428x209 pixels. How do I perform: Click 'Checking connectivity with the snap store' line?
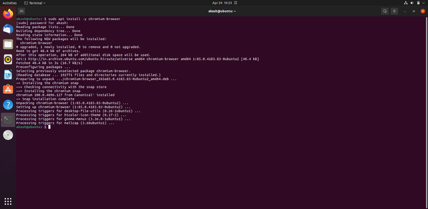(x=61, y=87)
